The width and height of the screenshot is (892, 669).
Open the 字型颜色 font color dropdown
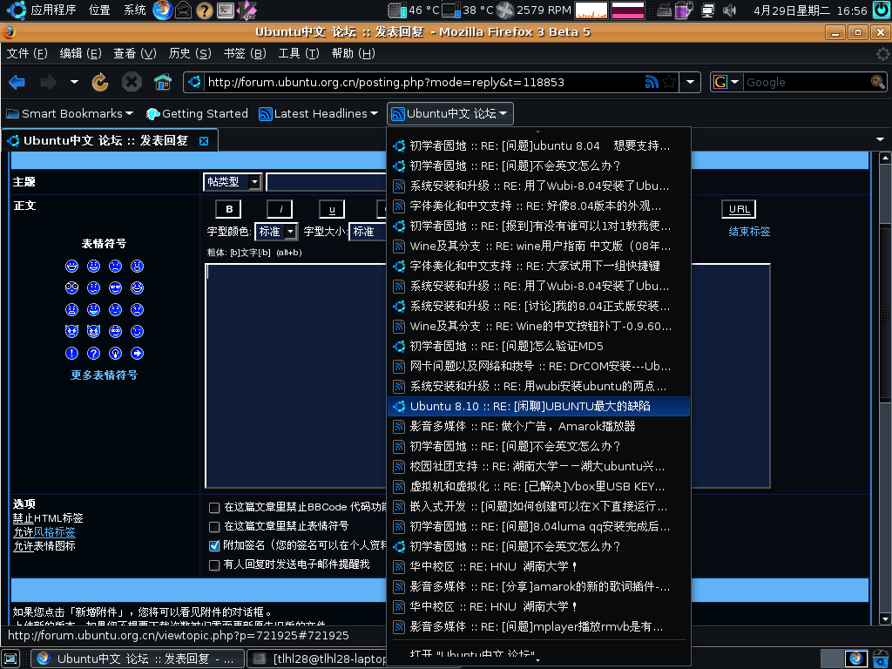click(276, 232)
